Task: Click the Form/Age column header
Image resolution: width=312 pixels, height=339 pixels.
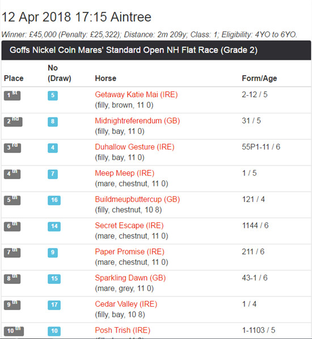Action: click(259, 78)
